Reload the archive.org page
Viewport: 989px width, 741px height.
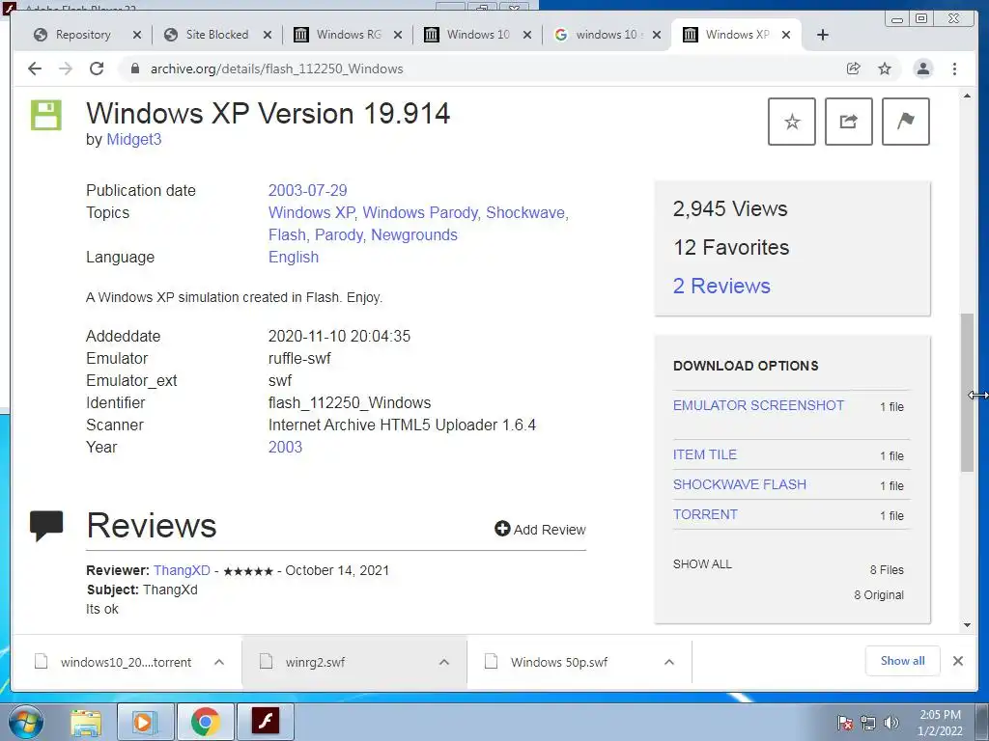click(97, 69)
